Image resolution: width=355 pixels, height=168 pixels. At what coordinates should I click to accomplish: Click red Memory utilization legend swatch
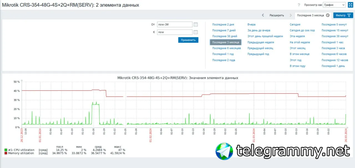6,153
